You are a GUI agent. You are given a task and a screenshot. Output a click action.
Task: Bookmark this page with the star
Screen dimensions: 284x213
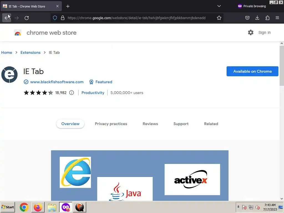tap(219, 18)
